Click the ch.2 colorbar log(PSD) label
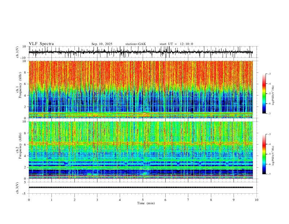Viewport: 289px width, 224px height. (x=273, y=156)
